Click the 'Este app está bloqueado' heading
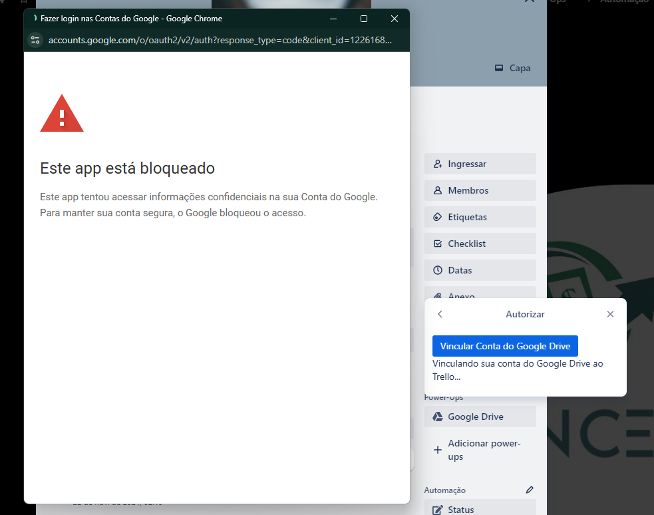Image resolution: width=654 pixels, height=515 pixels. coord(127,168)
